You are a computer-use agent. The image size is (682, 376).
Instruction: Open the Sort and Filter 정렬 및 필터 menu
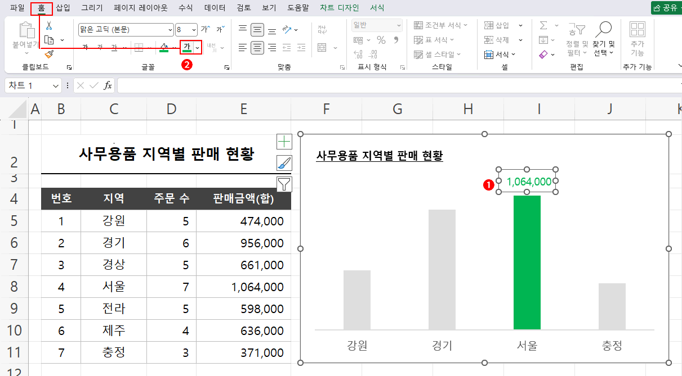tap(577, 38)
